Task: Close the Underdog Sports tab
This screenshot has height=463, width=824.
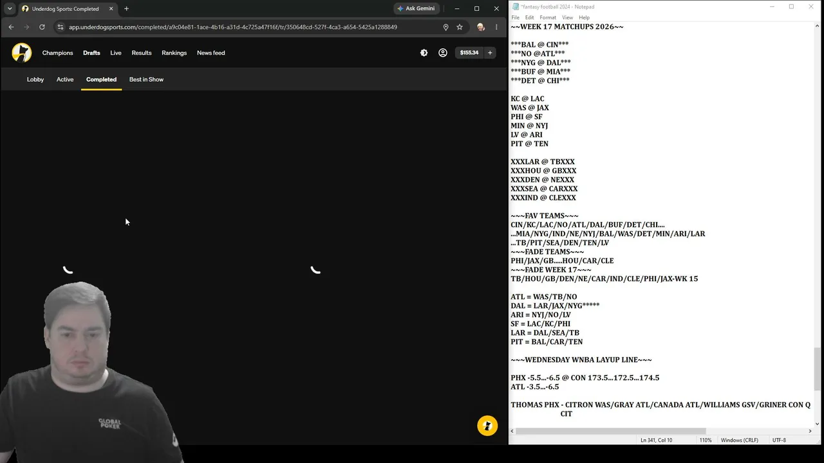Action: coord(111,8)
